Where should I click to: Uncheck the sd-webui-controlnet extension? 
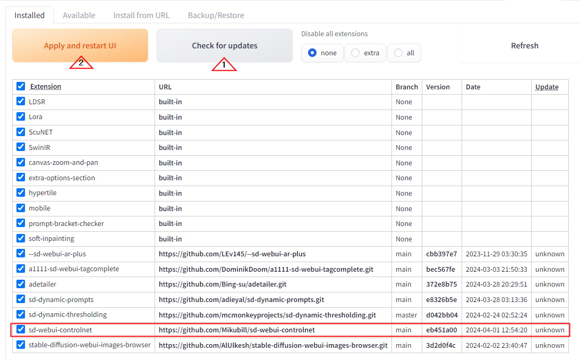20,330
